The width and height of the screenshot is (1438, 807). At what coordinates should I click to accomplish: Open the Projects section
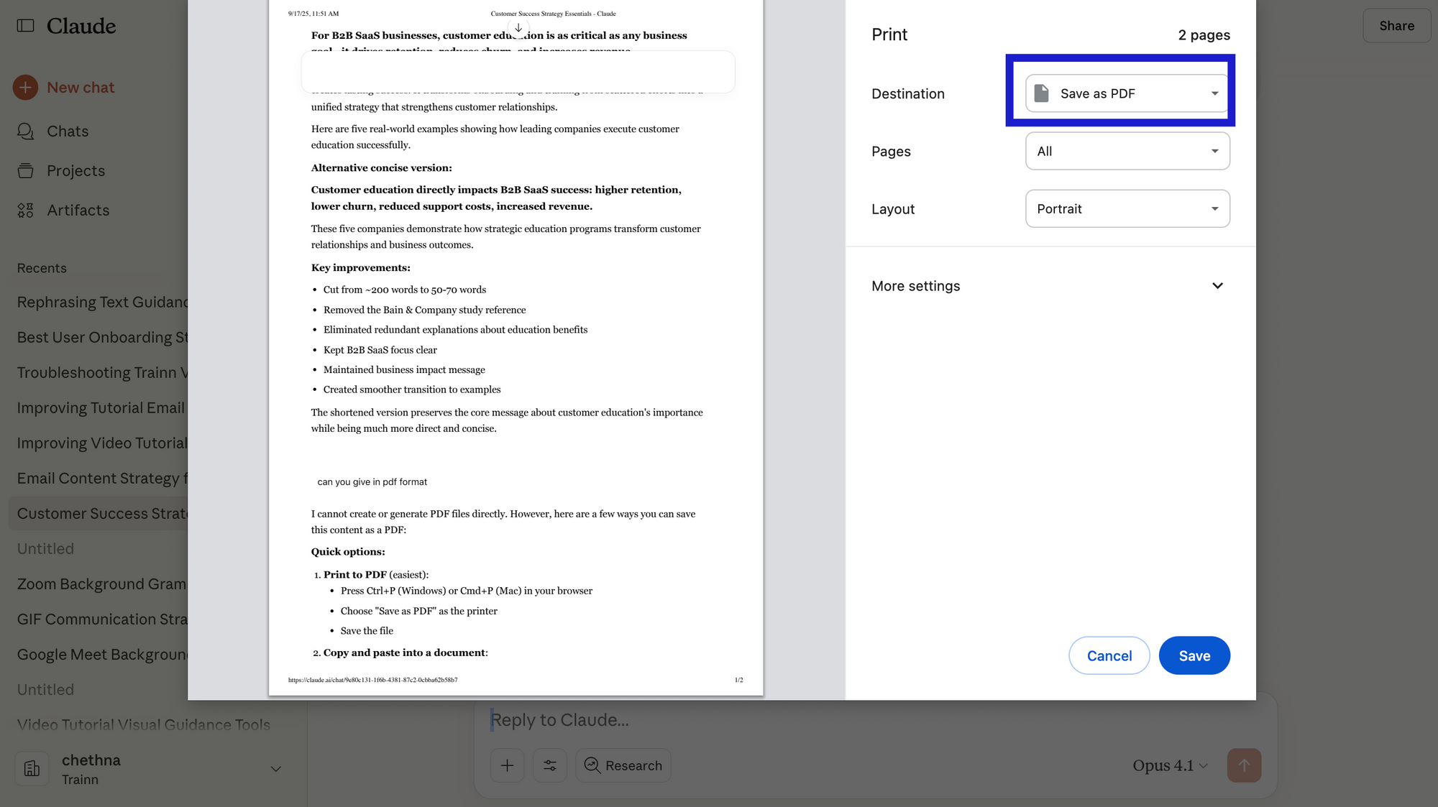(75, 170)
